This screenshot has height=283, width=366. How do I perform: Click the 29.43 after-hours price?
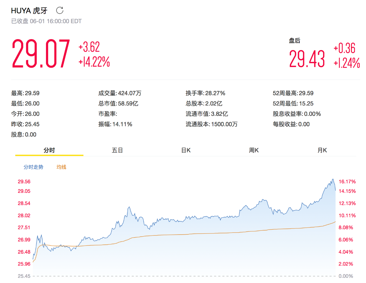click(x=307, y=59)
